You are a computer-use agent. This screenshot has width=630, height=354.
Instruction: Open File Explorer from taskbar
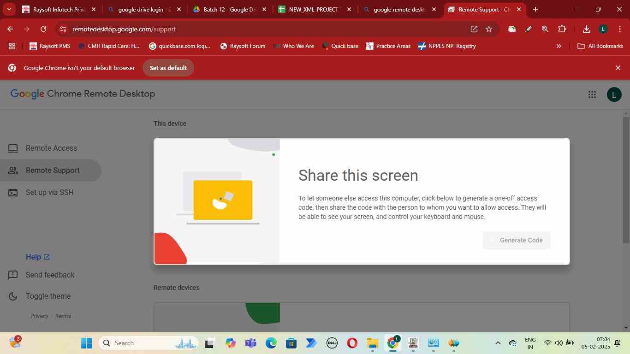[372, 343]
